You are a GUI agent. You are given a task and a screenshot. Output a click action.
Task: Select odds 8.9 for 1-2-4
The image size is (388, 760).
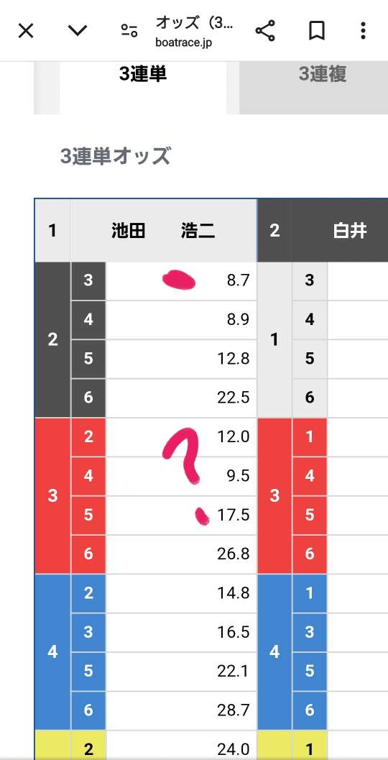(181, 320)
